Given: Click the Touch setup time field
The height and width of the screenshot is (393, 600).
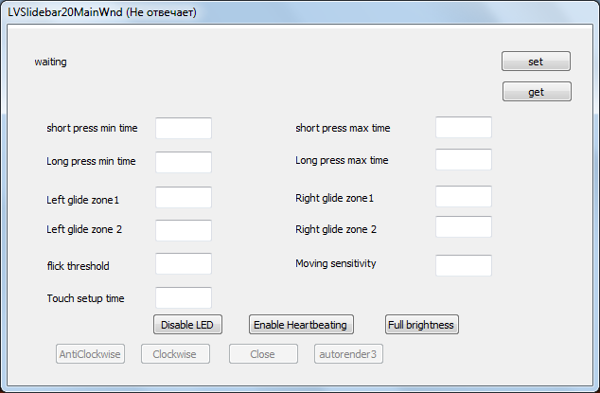Looking at the screenshot, I should coord(184,298).
